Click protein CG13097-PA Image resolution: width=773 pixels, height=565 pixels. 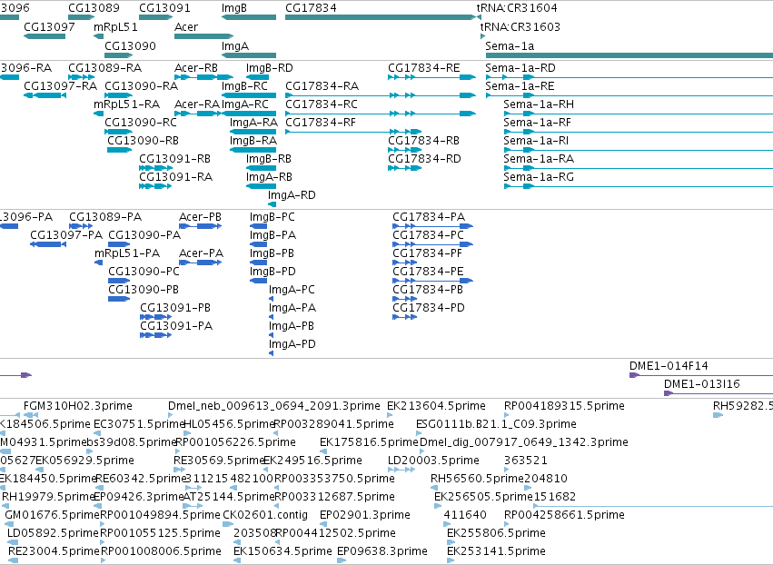[66, 235]
